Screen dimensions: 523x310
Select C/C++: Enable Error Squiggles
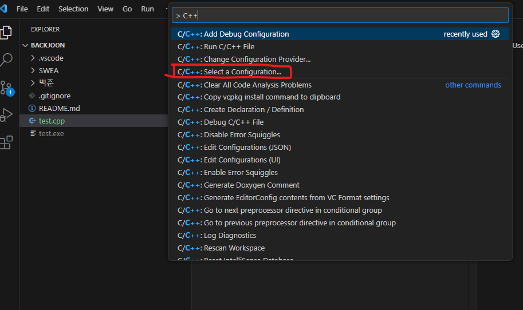click(340, 173)
